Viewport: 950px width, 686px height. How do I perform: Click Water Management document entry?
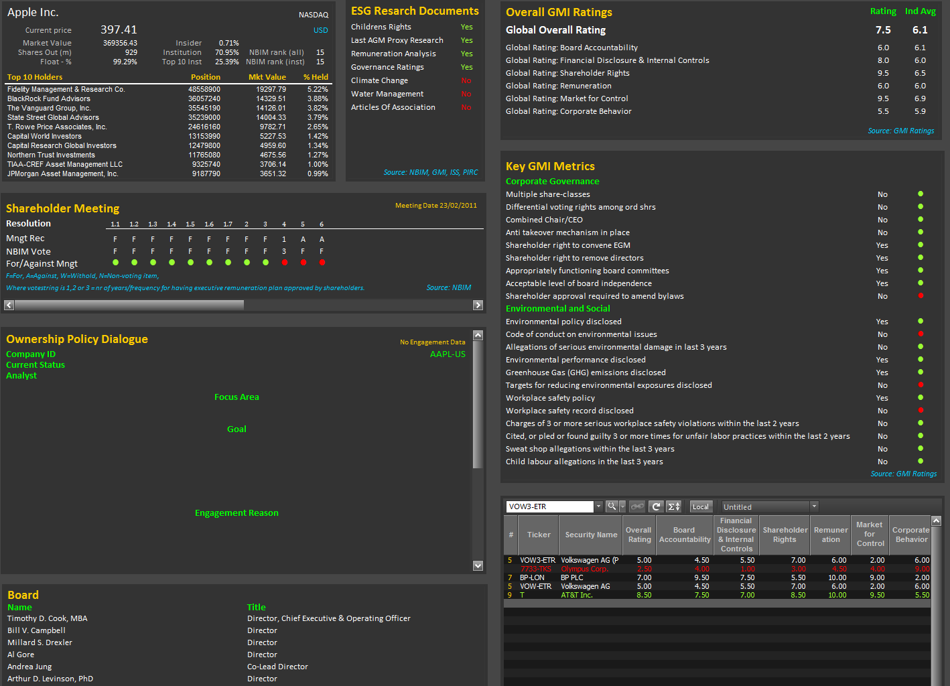(387, 94)
